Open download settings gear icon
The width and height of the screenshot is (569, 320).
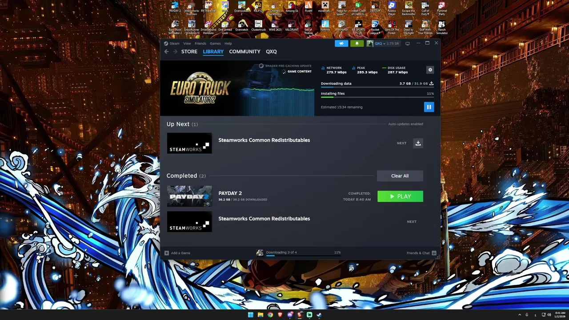(430, 70)
